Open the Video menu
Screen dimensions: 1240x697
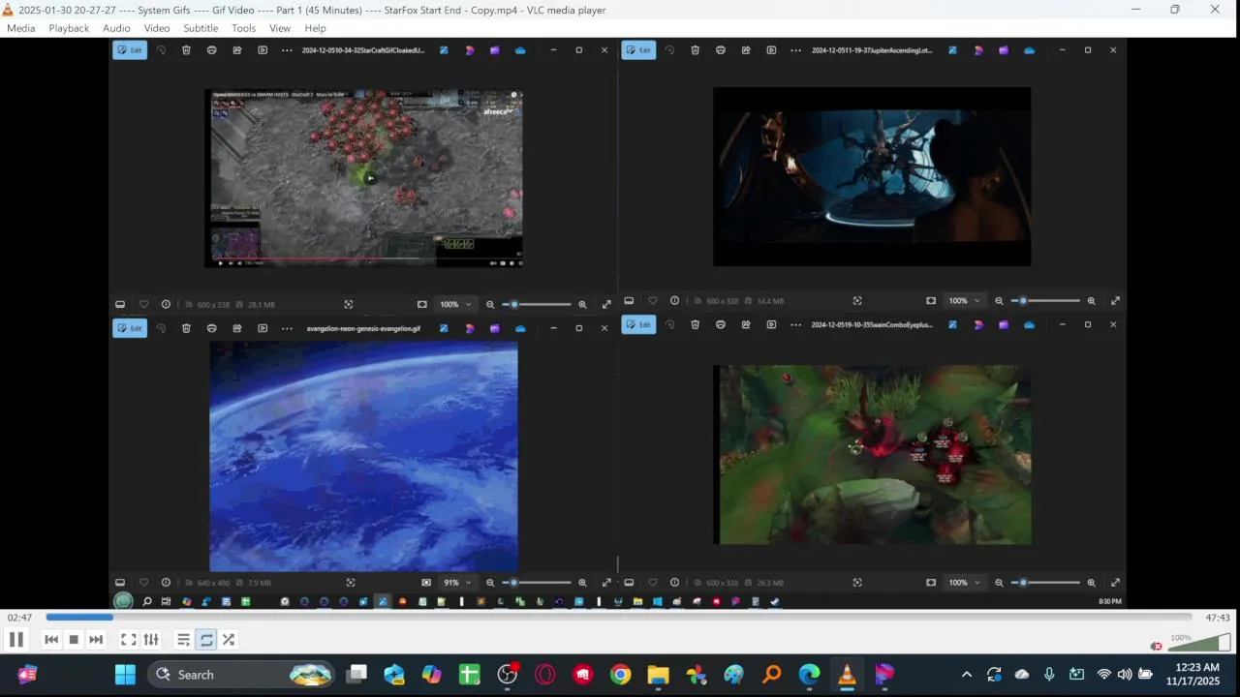157,28
